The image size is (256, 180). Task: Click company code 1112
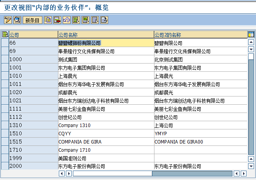(x=33, y=117)
